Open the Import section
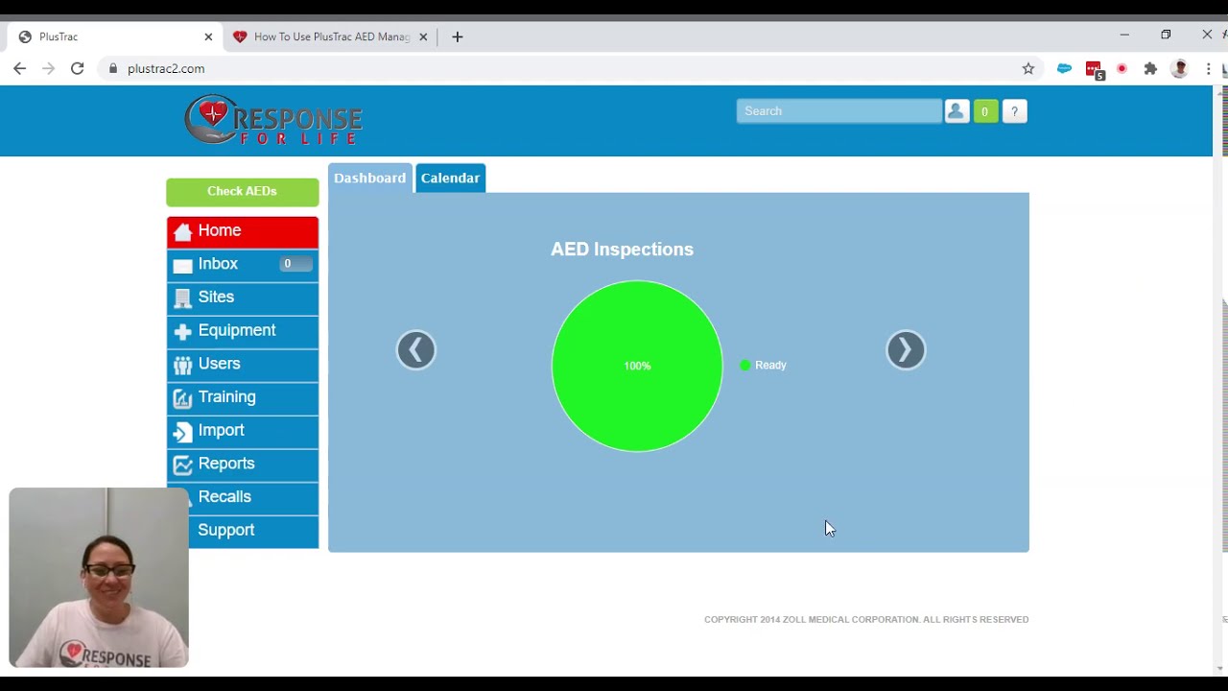The width and height of the screenshot is (1228, 691). 243,431
